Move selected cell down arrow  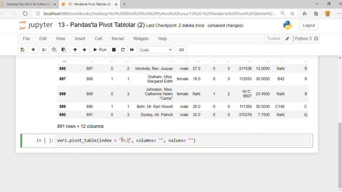tap(84, 50)
